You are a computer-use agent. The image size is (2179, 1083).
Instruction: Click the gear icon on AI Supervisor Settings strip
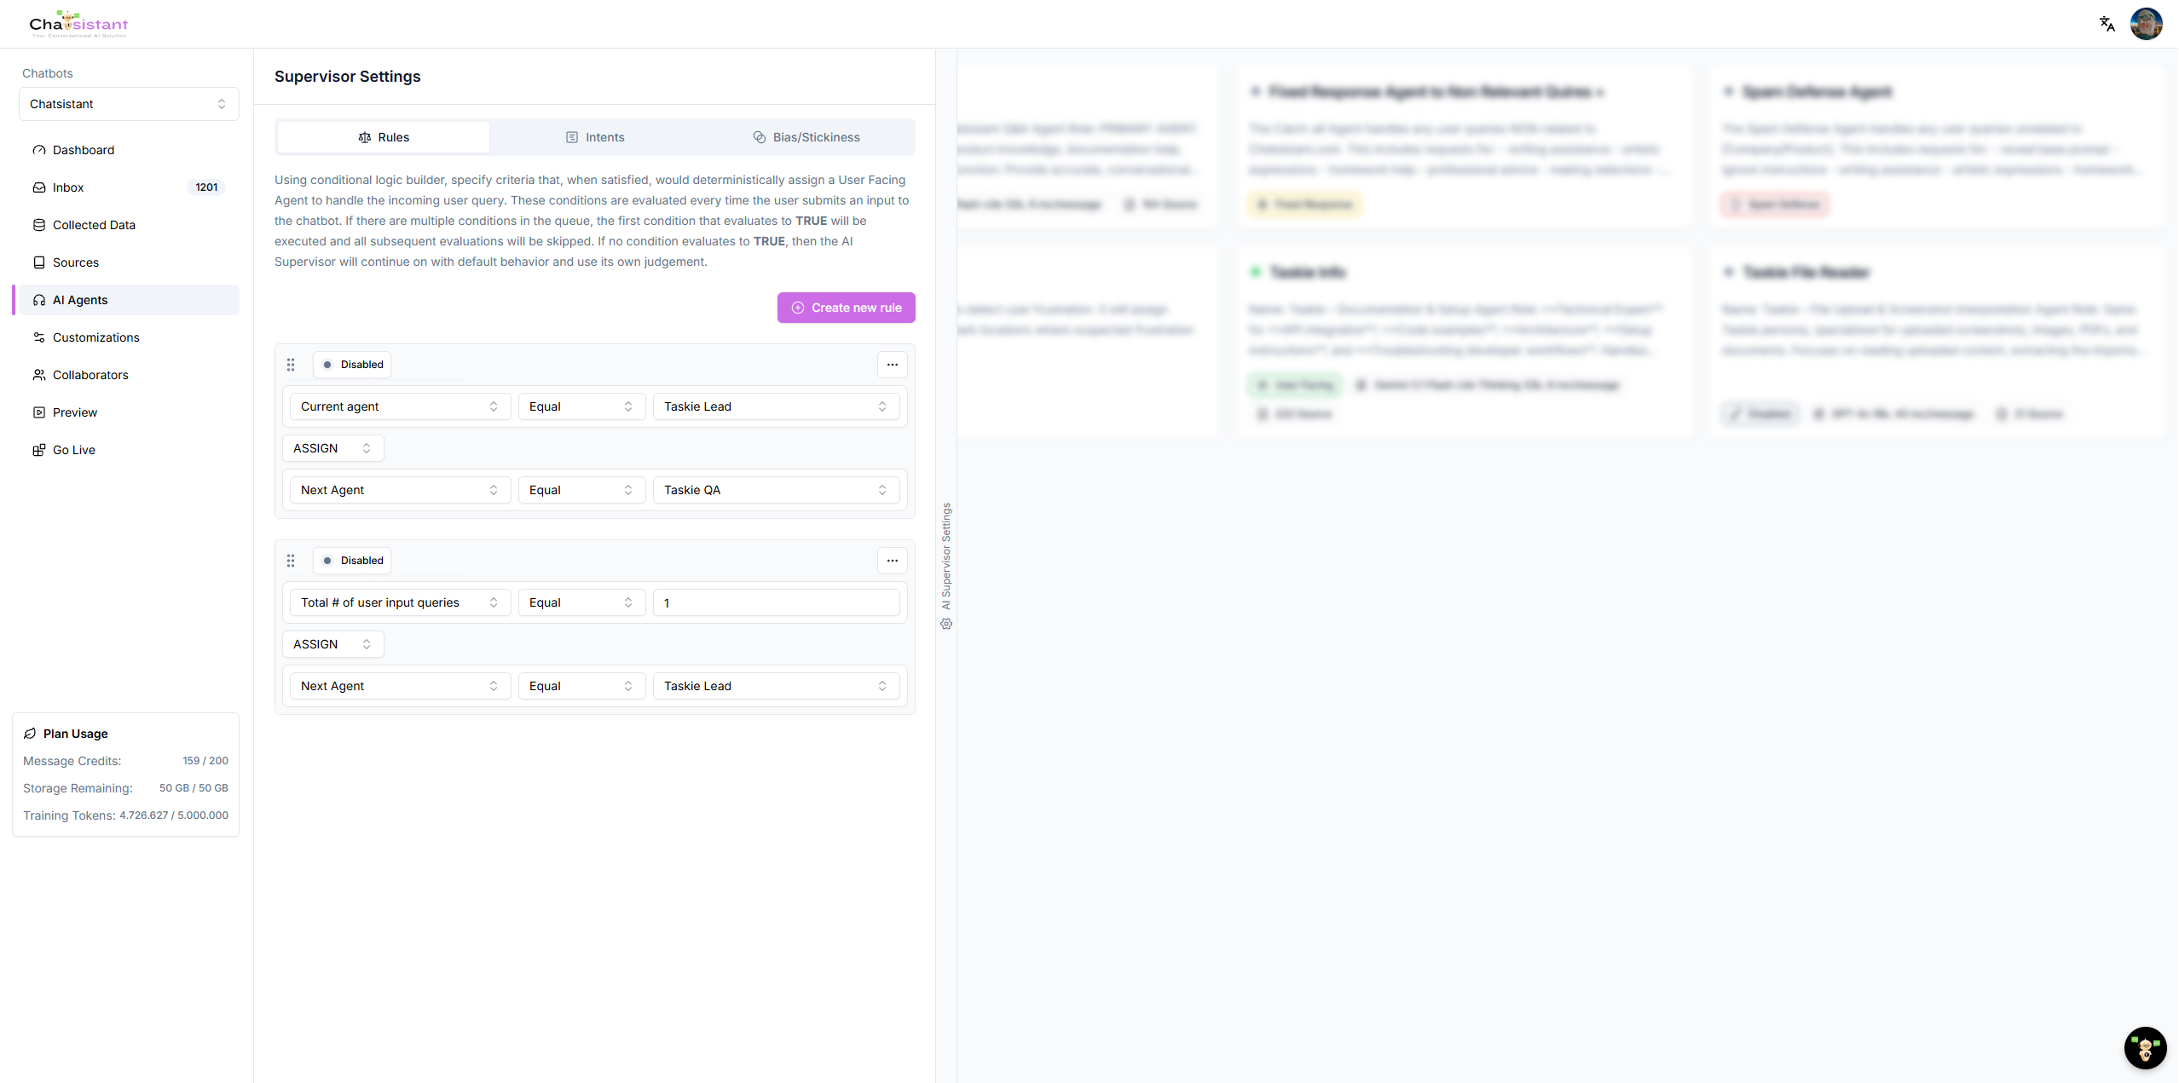(946, 624)
